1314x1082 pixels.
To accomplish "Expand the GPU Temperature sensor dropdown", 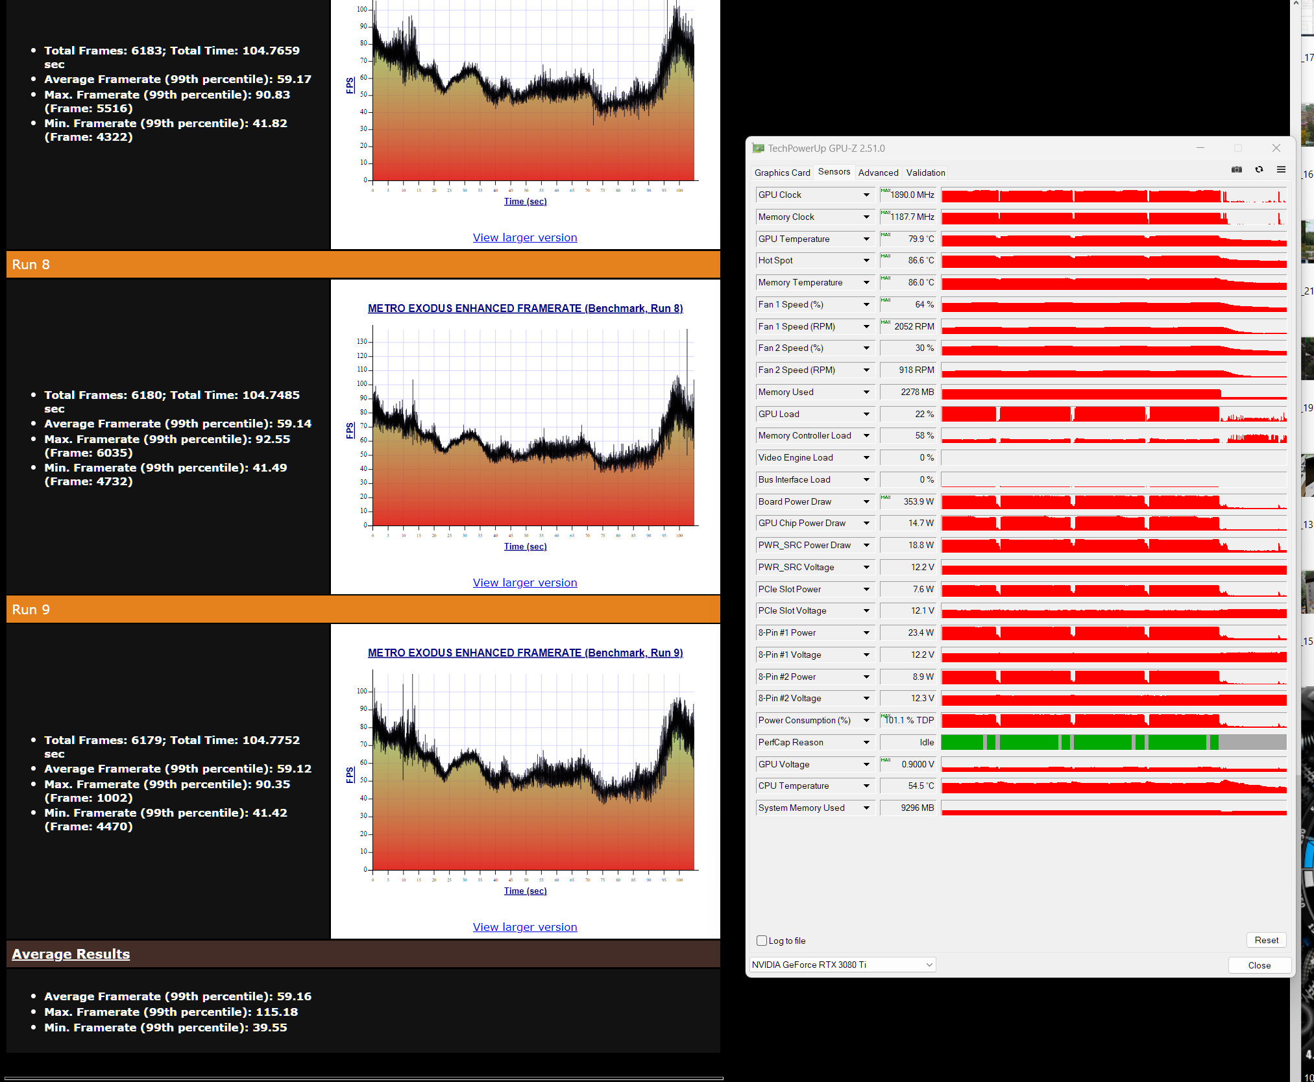I will 866,239.
